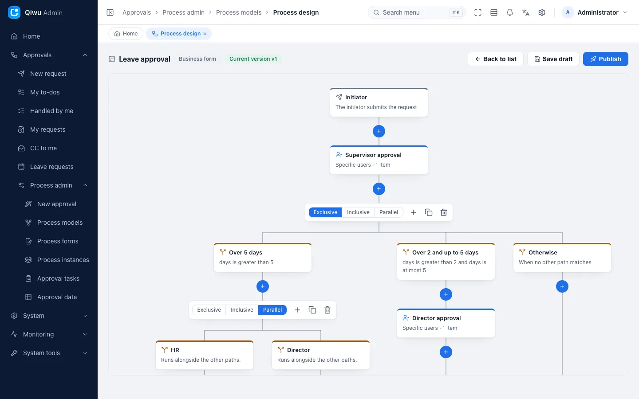The height and width of the screenshot is (399, 639).
Task: Add node below Director approval
Action: click(446, 352)
